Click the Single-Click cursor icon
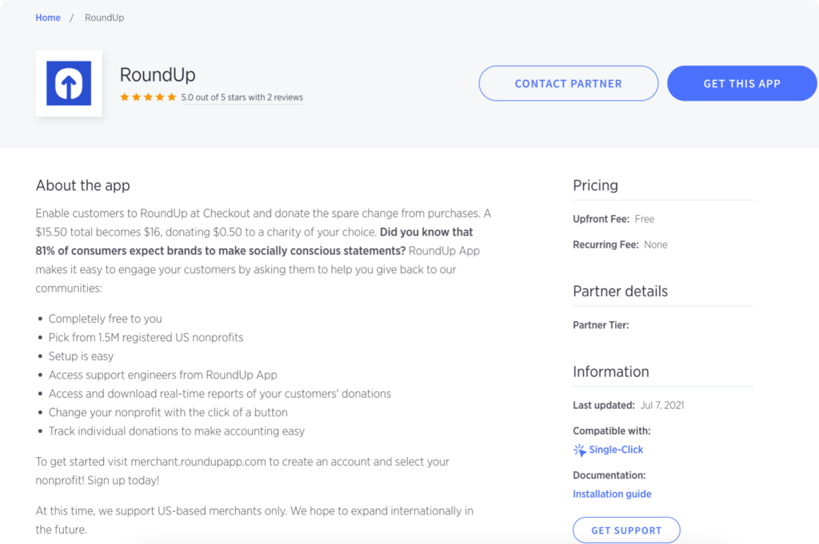 click(x=580, y=450)
